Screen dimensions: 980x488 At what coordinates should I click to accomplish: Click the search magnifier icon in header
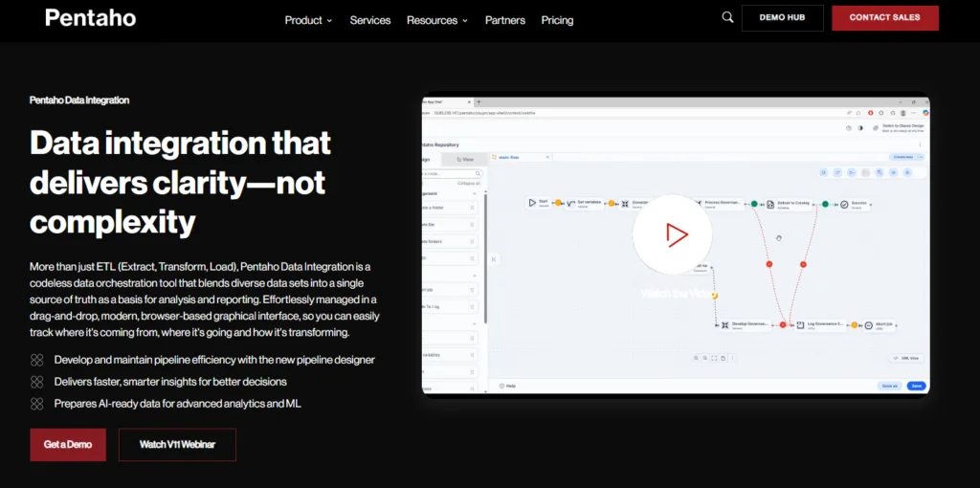(x=727, y=17)
